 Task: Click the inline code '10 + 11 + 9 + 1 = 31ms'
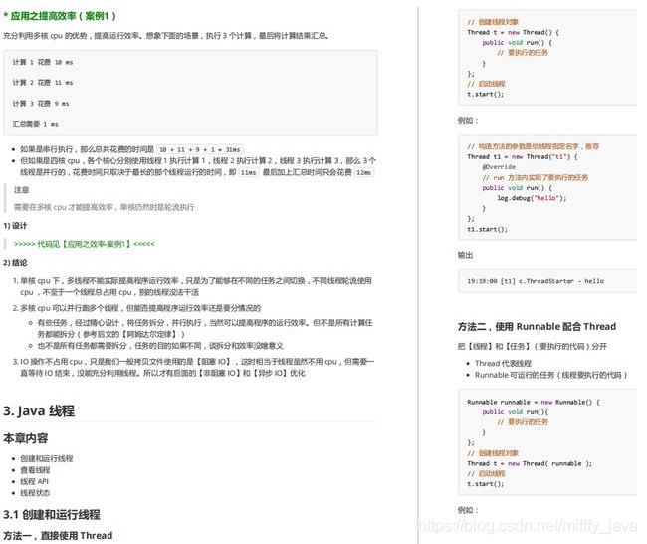[200, 149]
